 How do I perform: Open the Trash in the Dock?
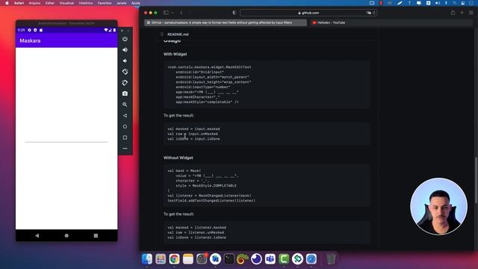[x=331, y=259]
